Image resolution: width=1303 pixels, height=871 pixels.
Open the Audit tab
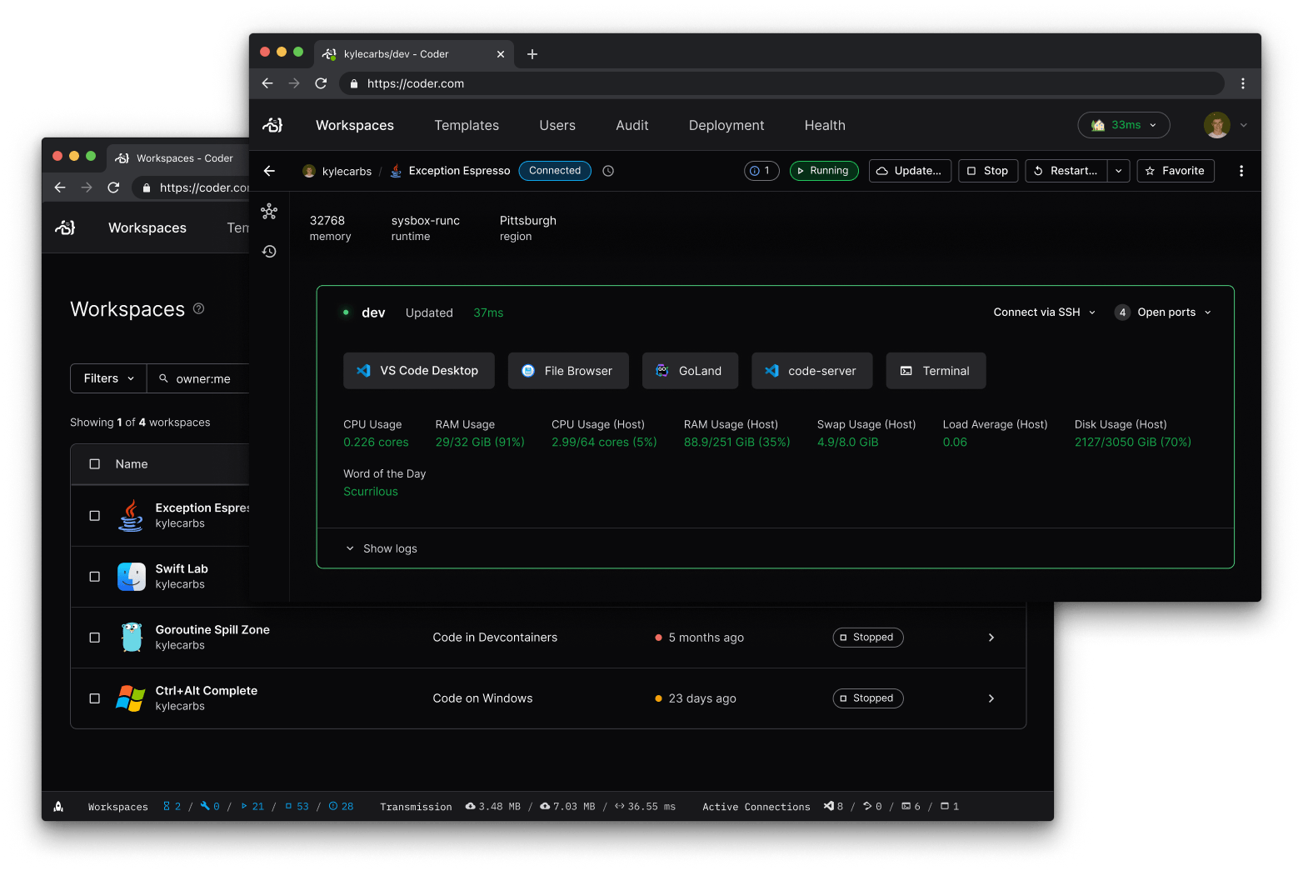pos(632,125)
